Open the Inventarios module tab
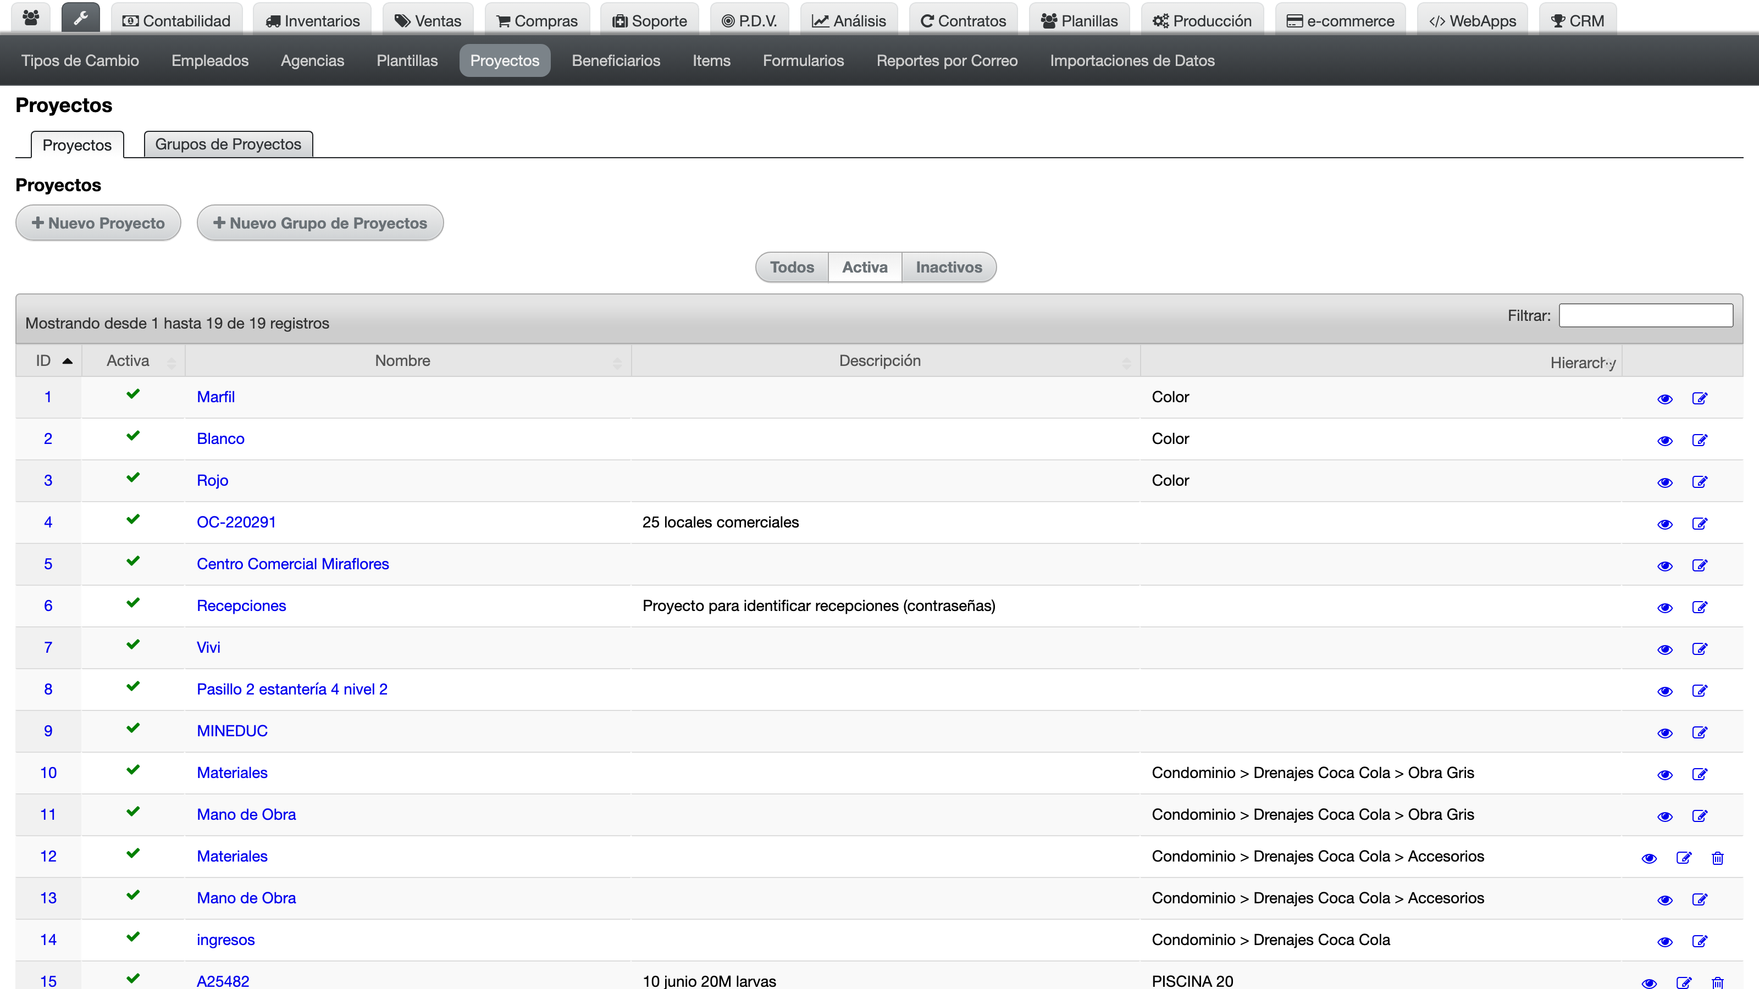Viewport: 1759px width, 989px height. point(312,20)
